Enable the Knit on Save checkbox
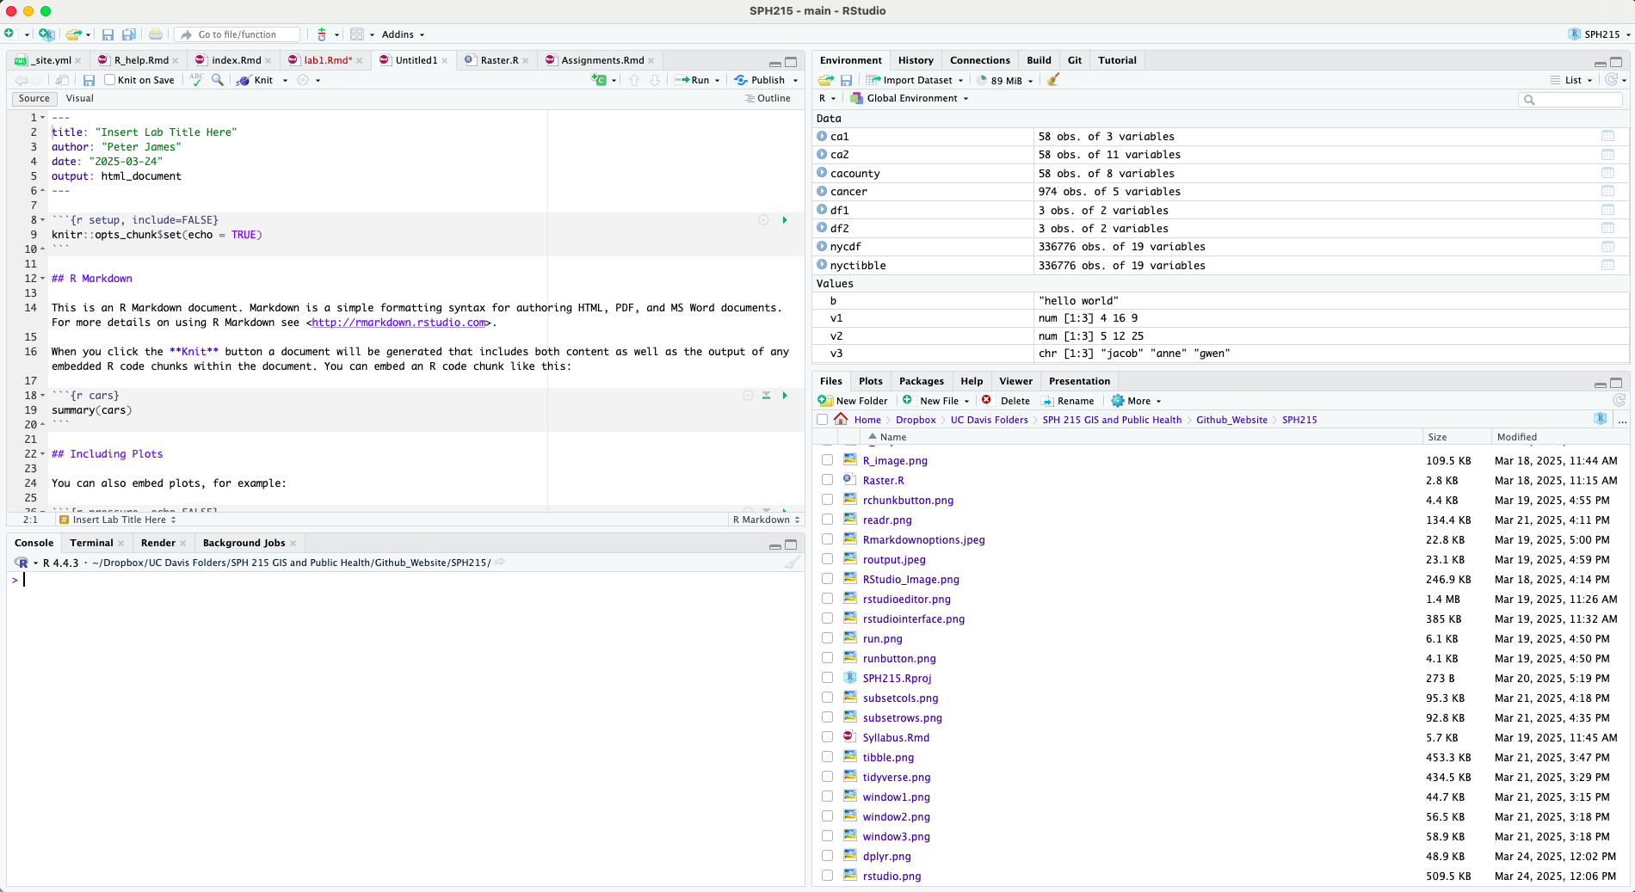Viewport: 1635px width, 892px height. point(108,80)
